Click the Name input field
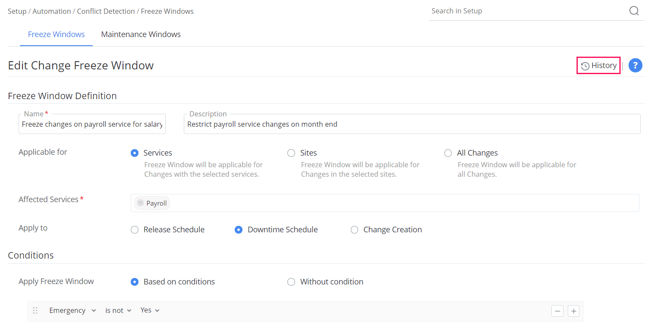The image size is (648, 331). [x=92, y=125]
